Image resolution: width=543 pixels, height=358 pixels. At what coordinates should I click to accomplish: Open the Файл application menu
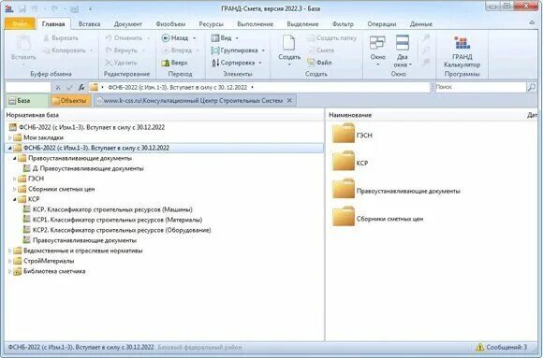tap(20, 24)
